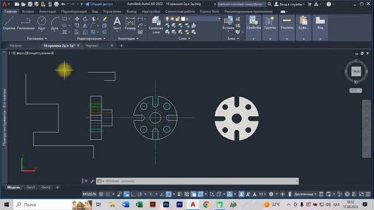Image resolution: width=374 pixels, height=210 pixels.
Task: Click Вход в службы sign-in button
Action: (x=289, y=4)
